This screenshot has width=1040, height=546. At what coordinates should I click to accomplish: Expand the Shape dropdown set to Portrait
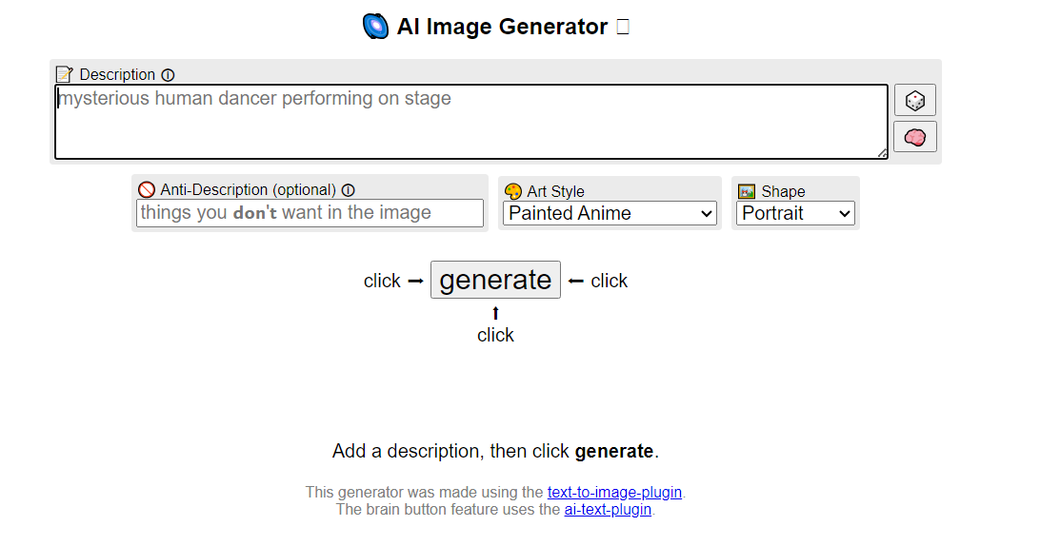point(795,213)
